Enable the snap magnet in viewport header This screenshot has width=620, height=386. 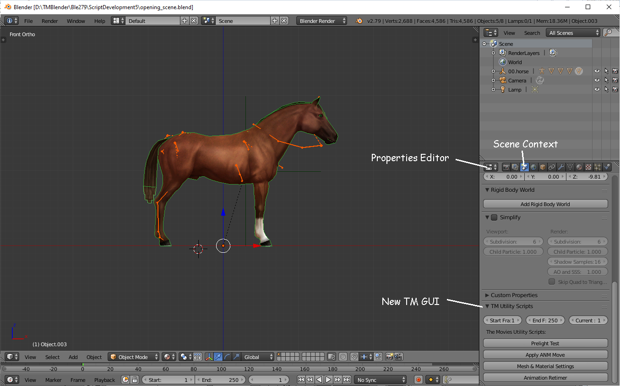[354, 357]
